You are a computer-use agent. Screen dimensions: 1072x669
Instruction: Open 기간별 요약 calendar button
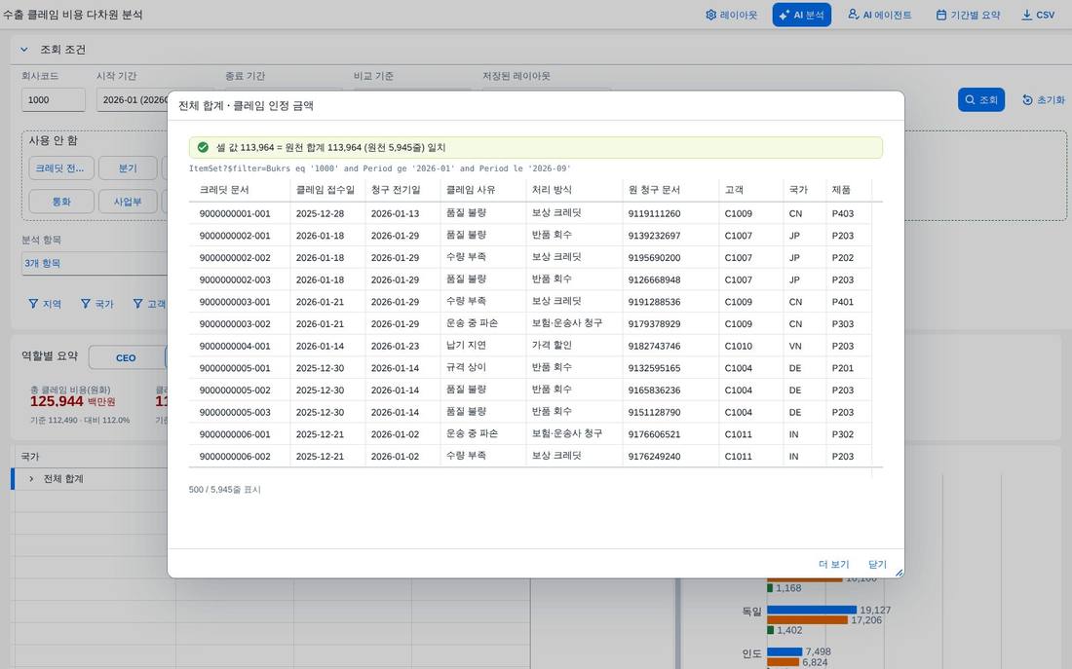click(968, 15)
